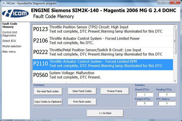
Task: Click Re-read fault codes button
Action: tap(48, 91)
